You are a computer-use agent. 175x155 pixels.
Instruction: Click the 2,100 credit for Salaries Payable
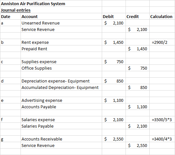pos(137,126)
